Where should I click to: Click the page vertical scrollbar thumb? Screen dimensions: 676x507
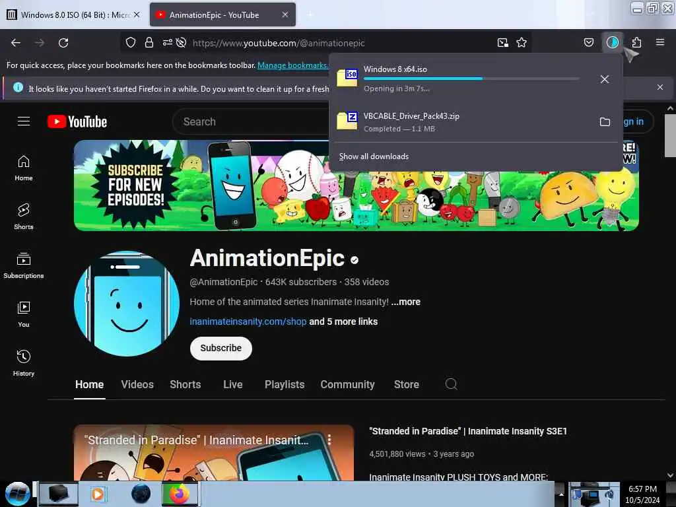tap(670, 135)
